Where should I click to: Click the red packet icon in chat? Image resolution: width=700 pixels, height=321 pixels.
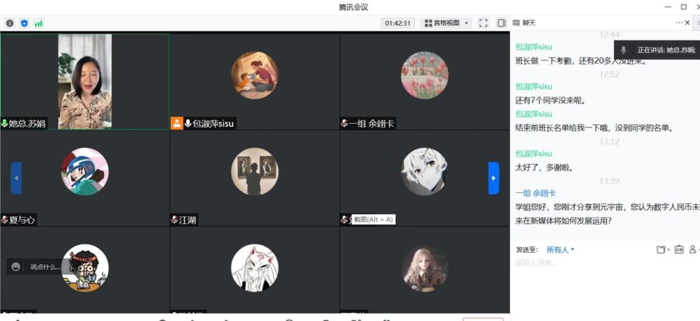tap(679, 250)
